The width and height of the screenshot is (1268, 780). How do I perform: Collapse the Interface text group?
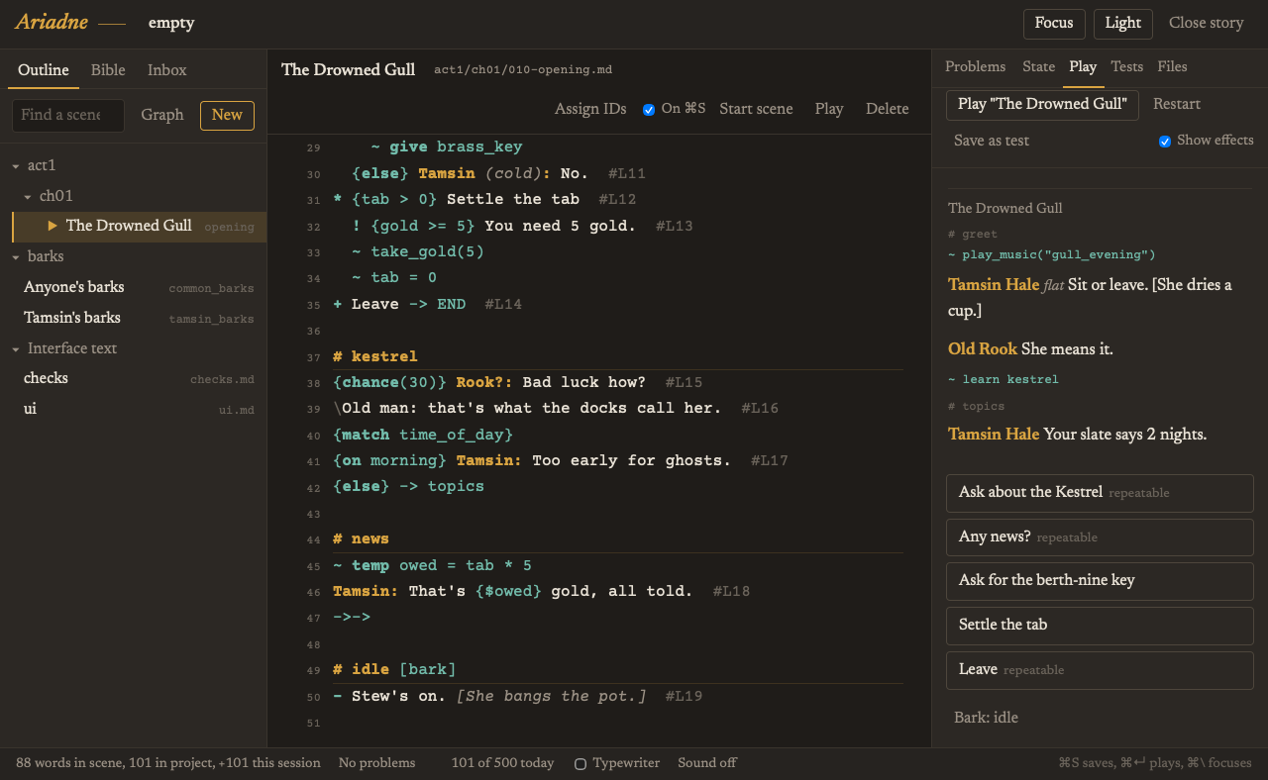[x=17, y=348]
